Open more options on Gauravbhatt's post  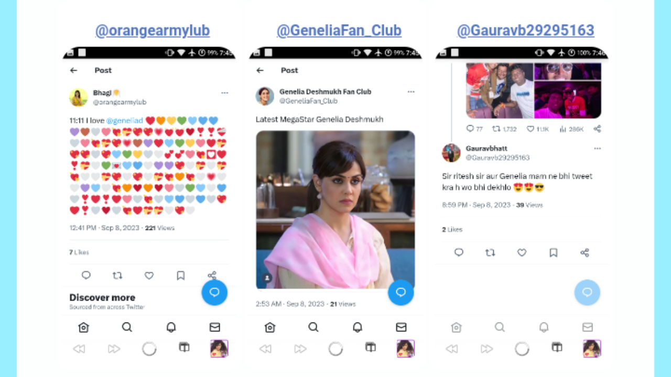coord(597,149)
